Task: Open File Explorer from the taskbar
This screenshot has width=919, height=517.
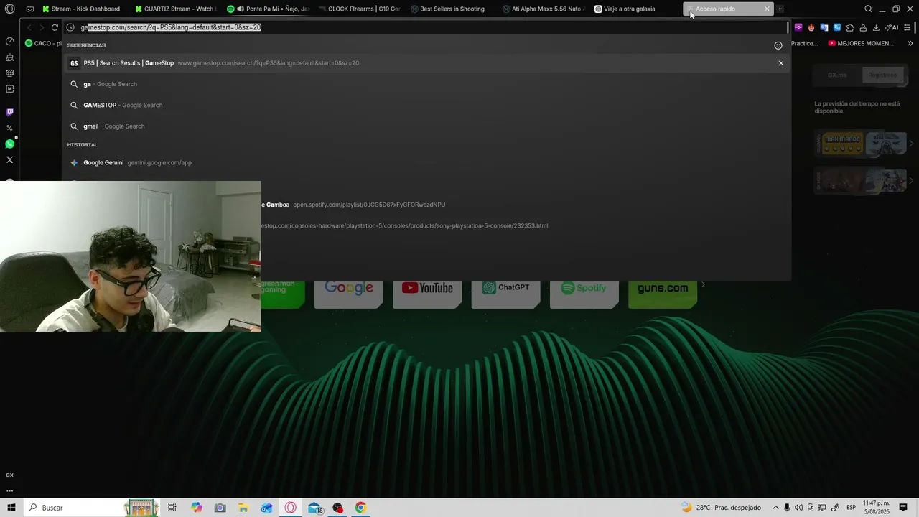Action: [243, 508]
